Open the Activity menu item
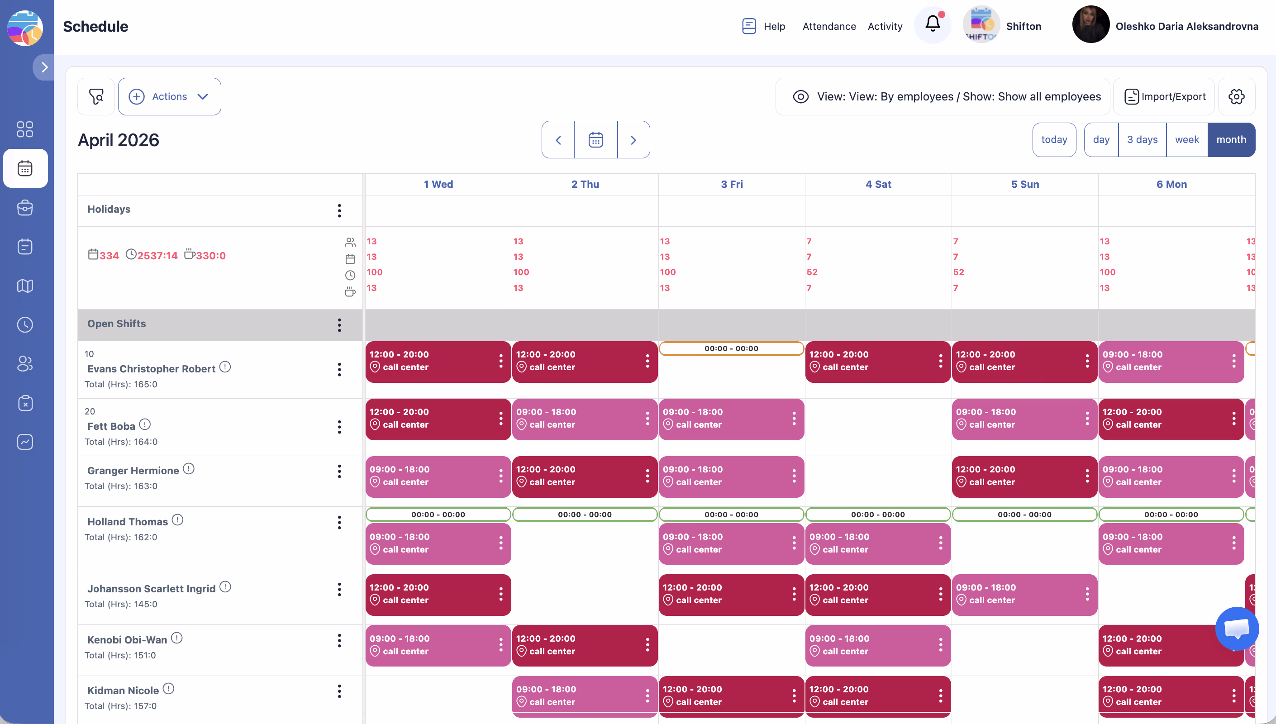This screenshot has width=1276, height=724. (884, 26)
